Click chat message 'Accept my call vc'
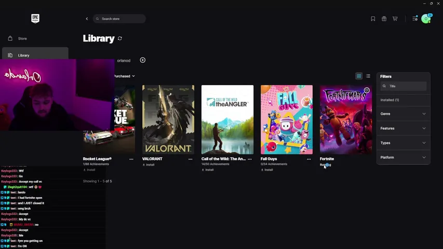 point(30,182)
